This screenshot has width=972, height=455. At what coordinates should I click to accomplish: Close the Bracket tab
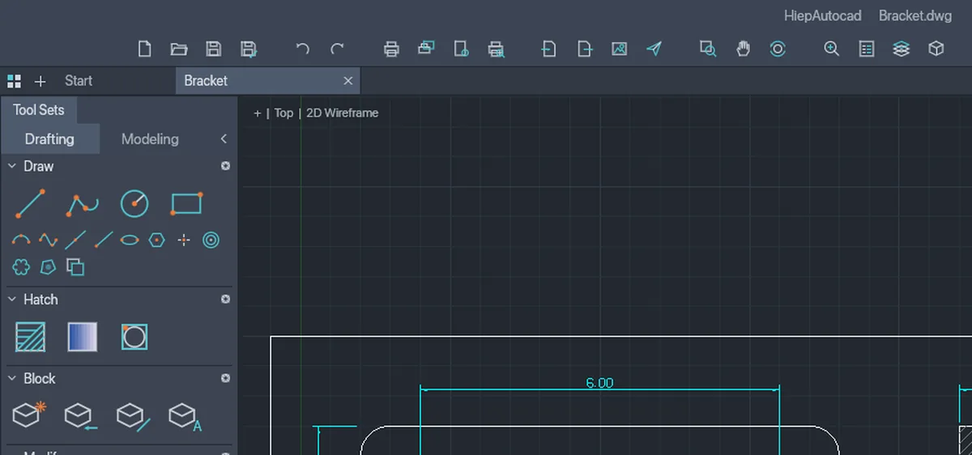[348, 81]
